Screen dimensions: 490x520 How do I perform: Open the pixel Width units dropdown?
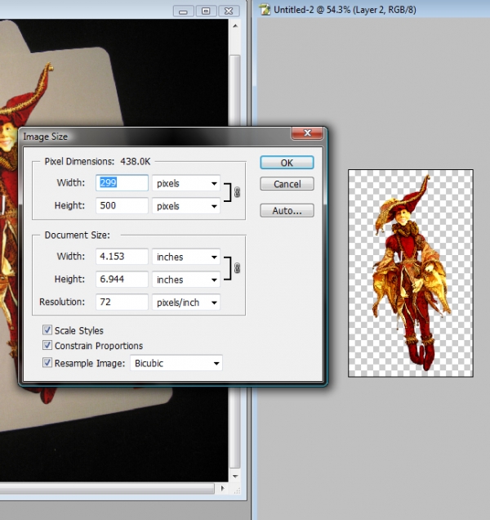(x=186, y=183)
